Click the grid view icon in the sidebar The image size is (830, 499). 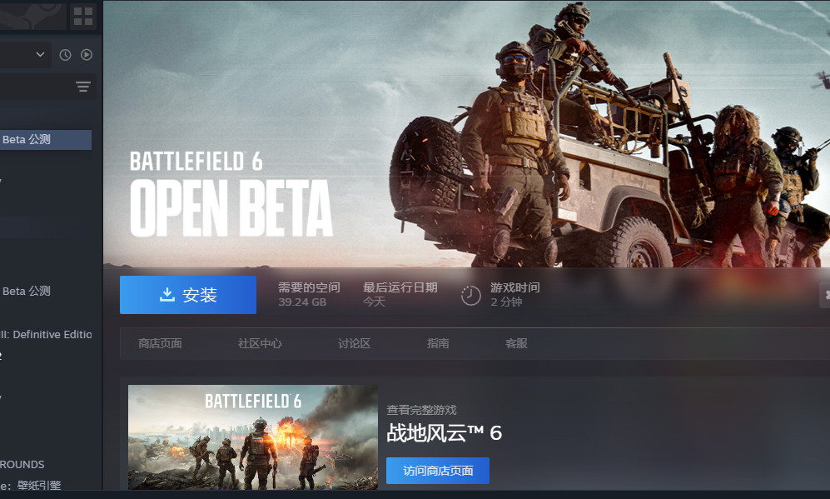pos(83,17)
